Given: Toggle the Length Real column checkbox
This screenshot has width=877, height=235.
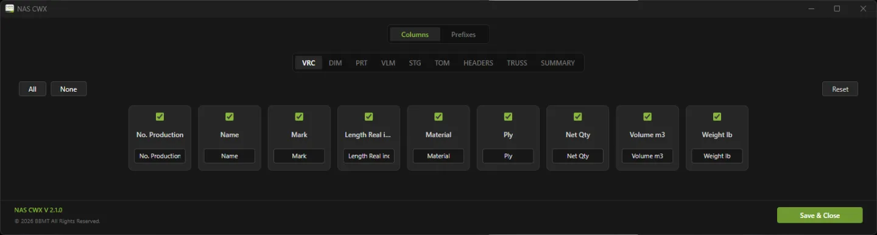Looking at the screenshot, I should (368, 117).
